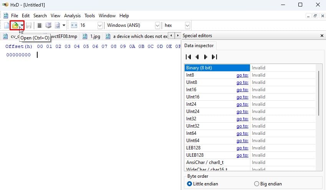Click go to link for UInt64
Viewport: 326px width, 190px height.
pos(242,141)
